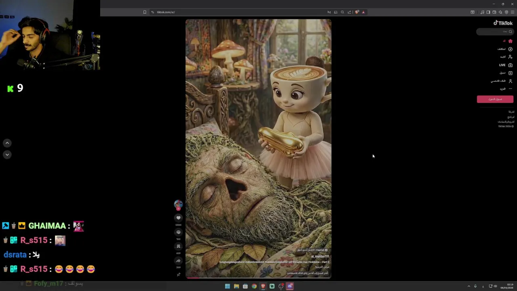Open al_master111 username on video
The height and width of the screenshot is (291, 517).
pyautogui.click(x=320, y=257)
